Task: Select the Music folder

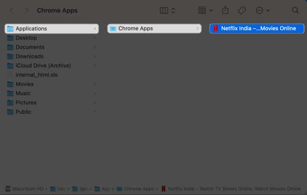Action: tap(23, 93)
